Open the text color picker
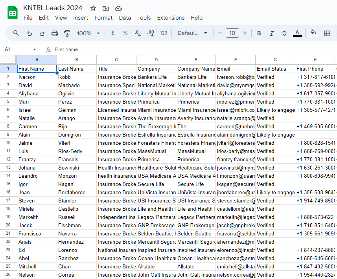The image size is (337, 279). [297, 33]
